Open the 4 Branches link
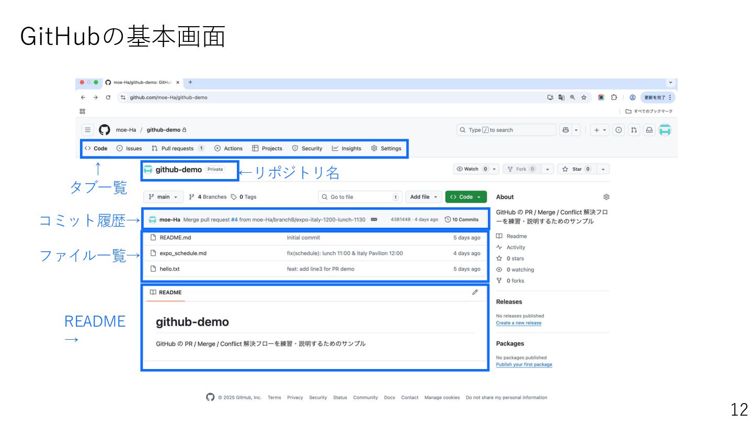 (x=208, y=197)
